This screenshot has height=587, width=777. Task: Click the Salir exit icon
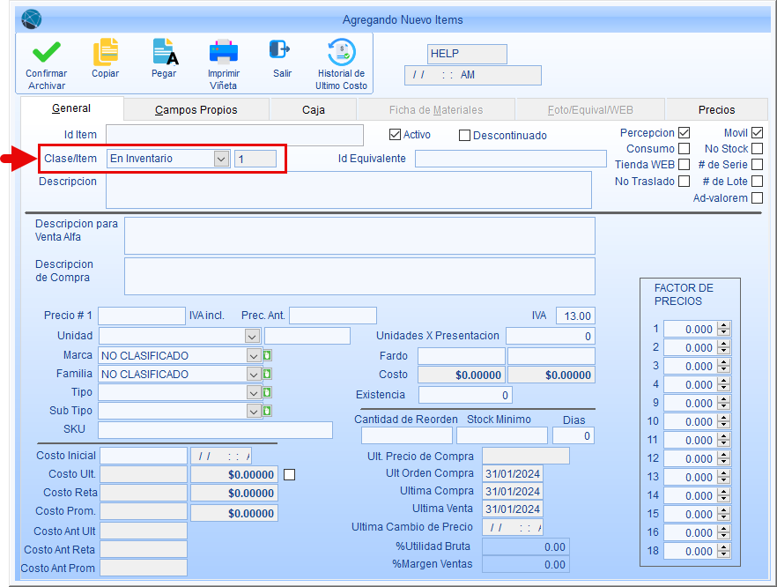pyautogui.click(x=279, y=49)
